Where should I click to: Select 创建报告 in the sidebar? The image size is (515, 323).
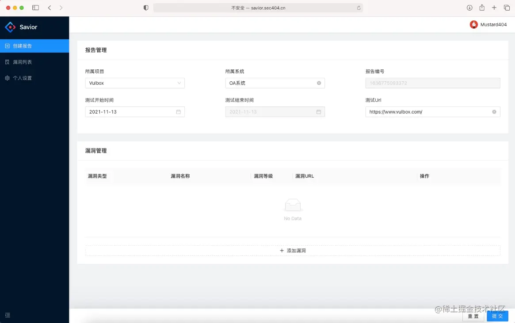[x=34, y=46]
